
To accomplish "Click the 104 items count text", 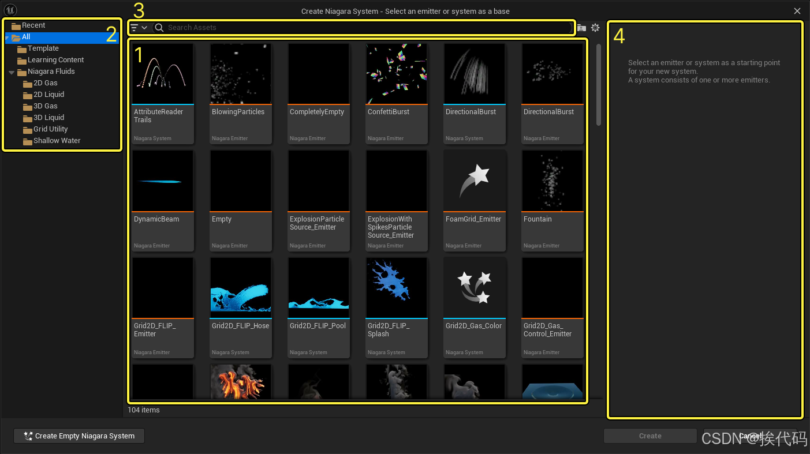I will pos(144,410).
